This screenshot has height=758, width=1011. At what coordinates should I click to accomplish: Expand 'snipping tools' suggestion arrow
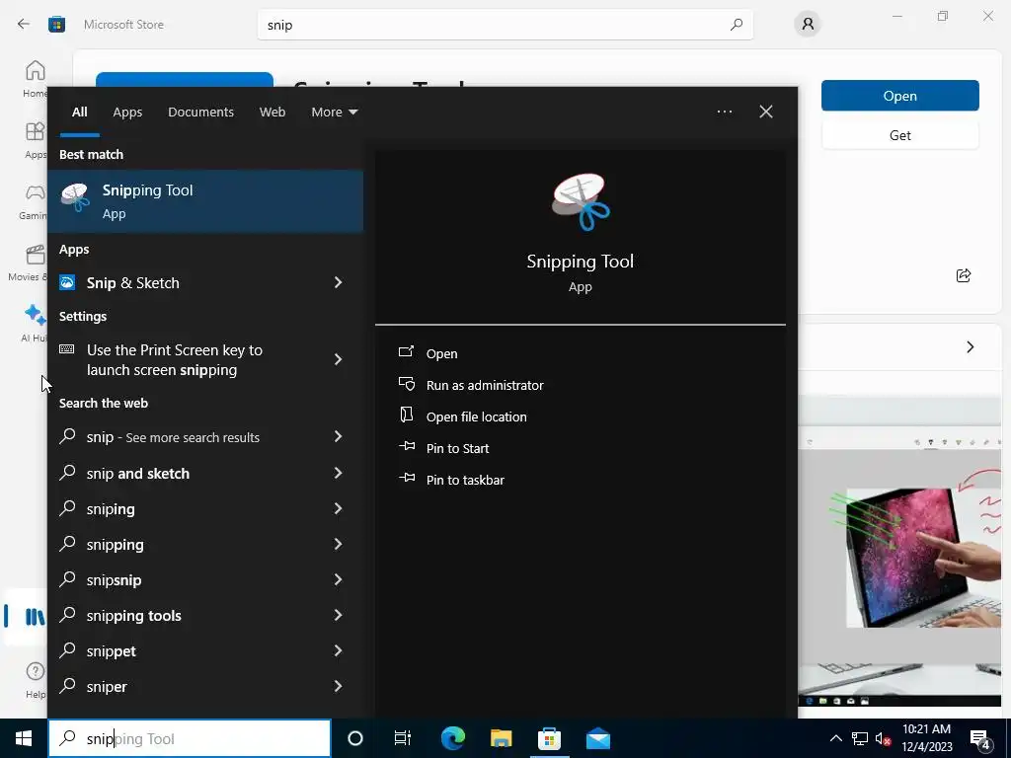[x=338, y=615]
